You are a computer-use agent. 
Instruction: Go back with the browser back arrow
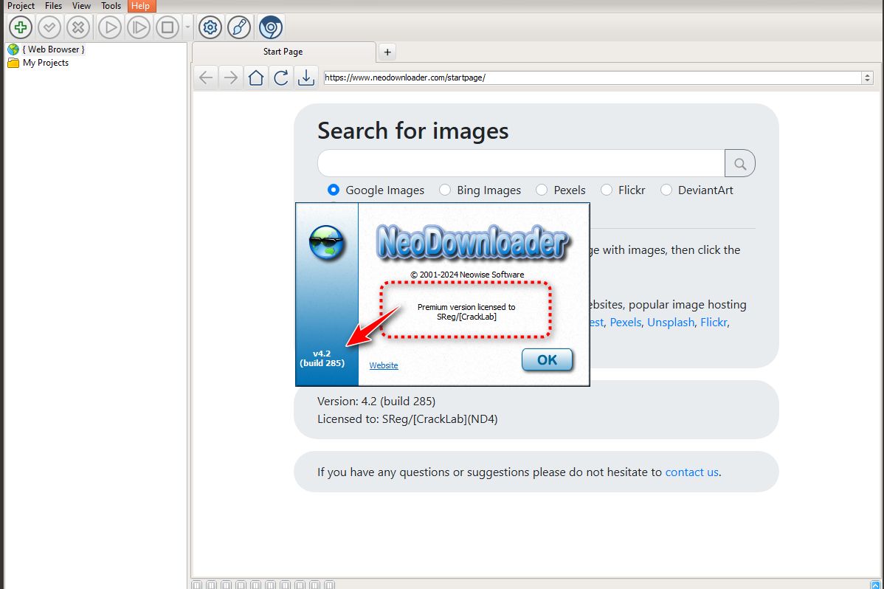(x=207, y=77)
